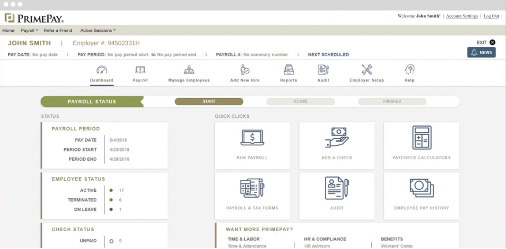The height and width of the screenshot is (249, 506).
Task: Click the pay date value 5/4/2018
Action: [118, 140]
